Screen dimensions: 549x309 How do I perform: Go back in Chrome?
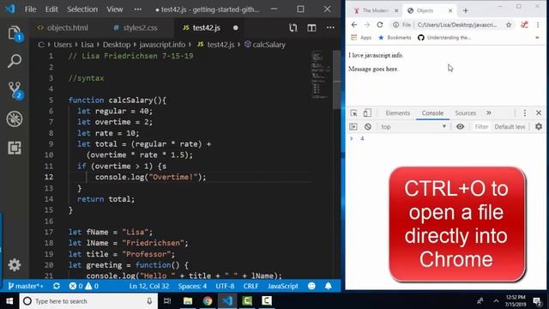(x=354, y=25)
